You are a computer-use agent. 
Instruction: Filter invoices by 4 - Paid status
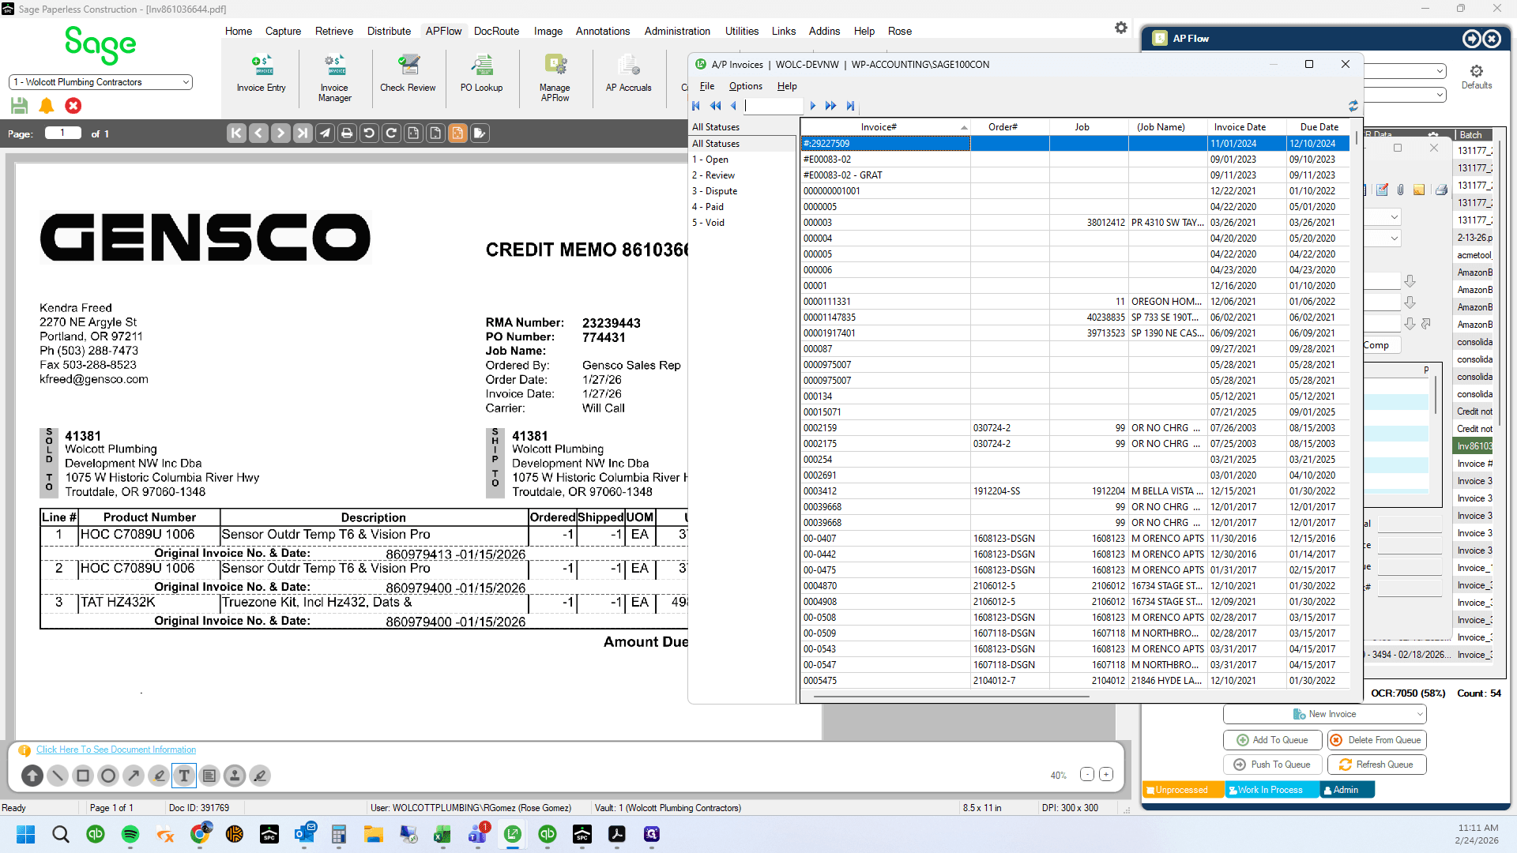pyautogui.click(x=708, y=207)
